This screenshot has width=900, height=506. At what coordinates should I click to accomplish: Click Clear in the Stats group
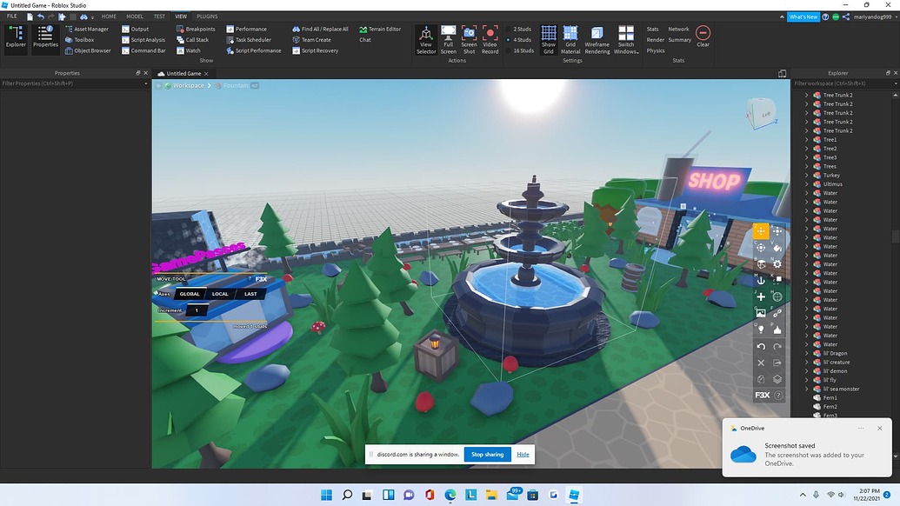coord(703,33)
